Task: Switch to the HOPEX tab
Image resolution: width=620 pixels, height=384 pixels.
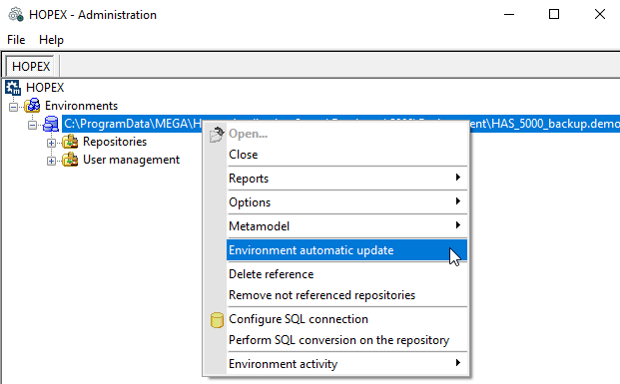Action: click(x=31, y=66)
